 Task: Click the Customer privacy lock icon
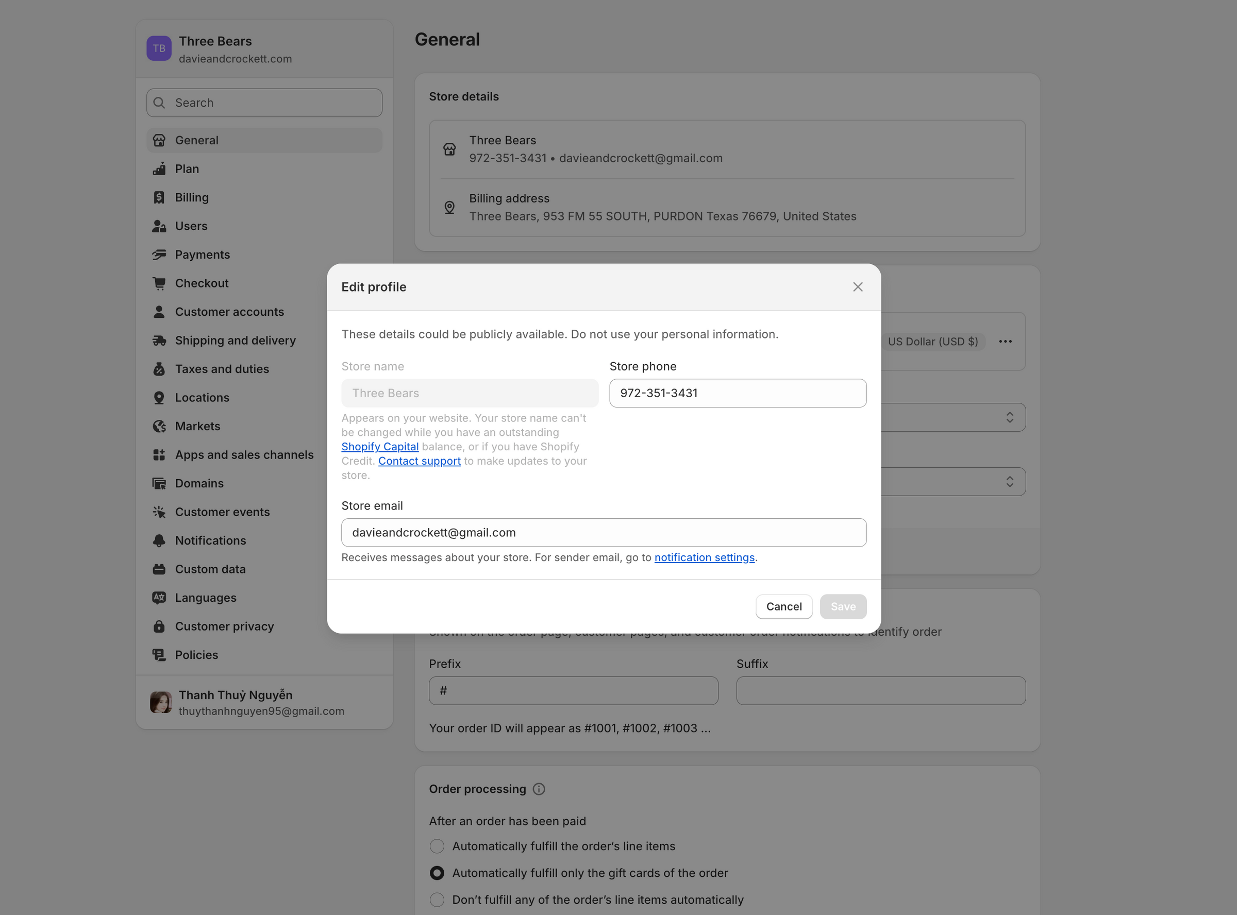[x=159, y=626]
